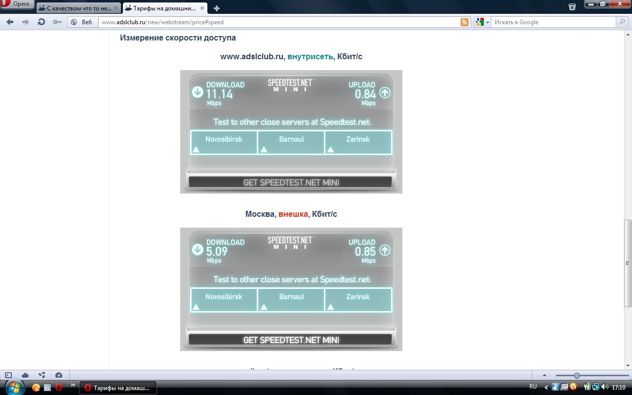Close the "Тарифы на домашни..." tab

pyautogui.click(x=202, y=8)
